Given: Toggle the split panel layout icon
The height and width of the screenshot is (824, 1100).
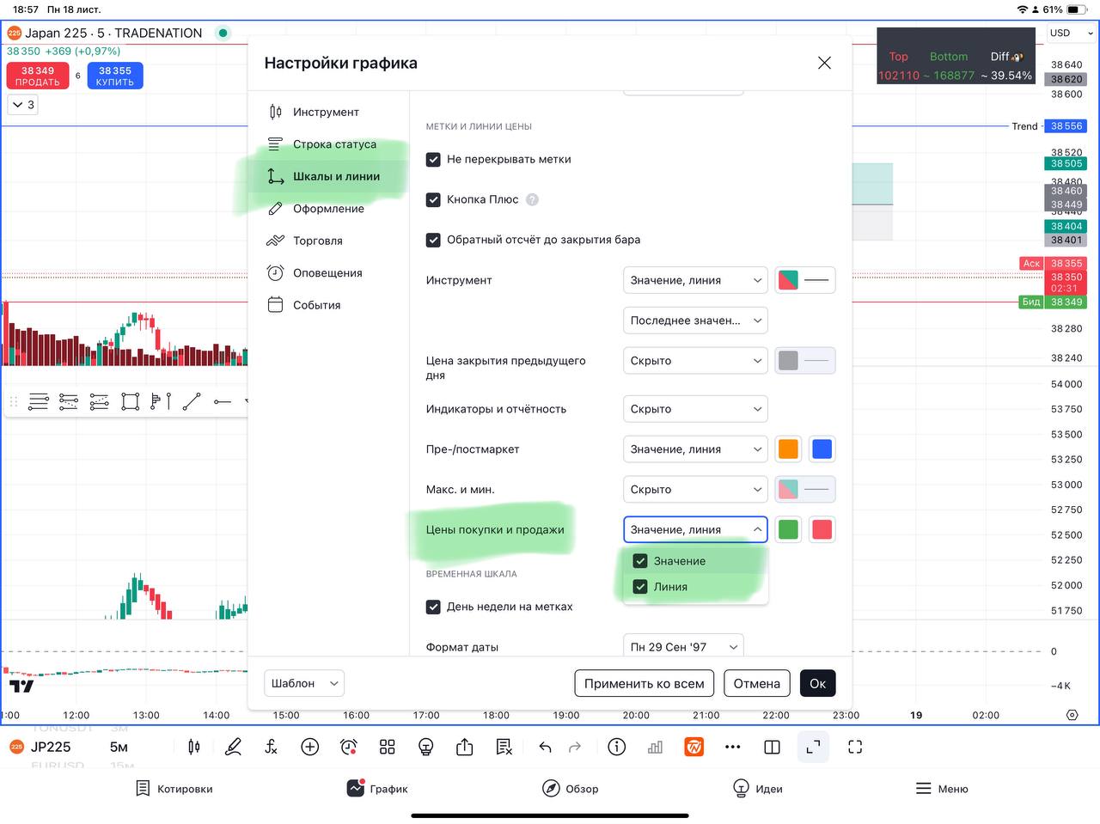Looking at the screenshot, I should click(772, 747).
